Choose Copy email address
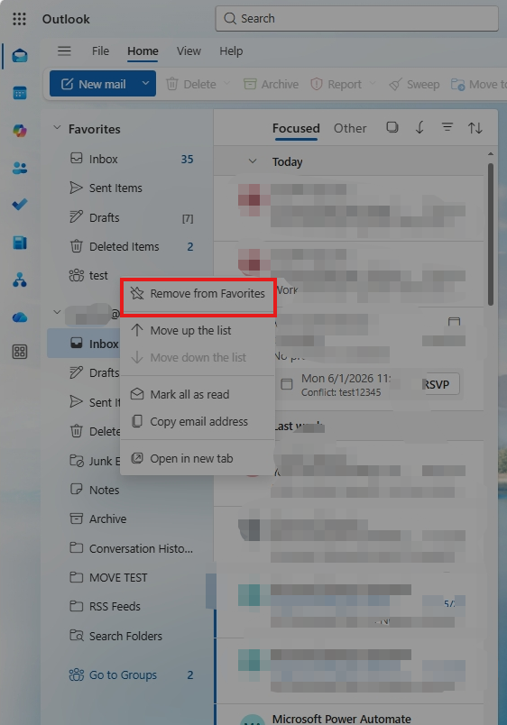 (x=198, y=422)
